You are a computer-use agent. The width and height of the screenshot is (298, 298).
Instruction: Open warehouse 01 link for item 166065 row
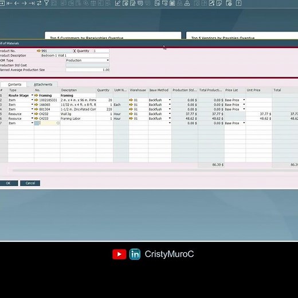coord(131,105)
